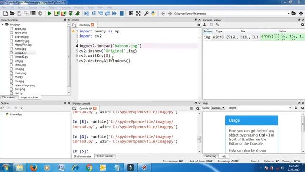Open working directory path dropdown
Screen dimensions: 305x172
tap(289, 13)
